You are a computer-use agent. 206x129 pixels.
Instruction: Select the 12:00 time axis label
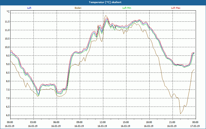click(x=102, y=122)
